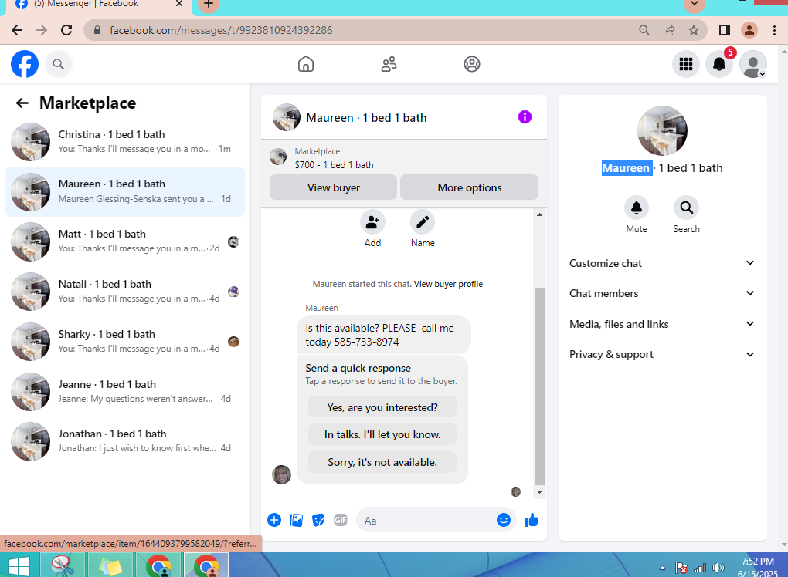Viewport: 788px width, 577px height.
Task: Search in conversation magnifier icon
Action: (686, 208)
